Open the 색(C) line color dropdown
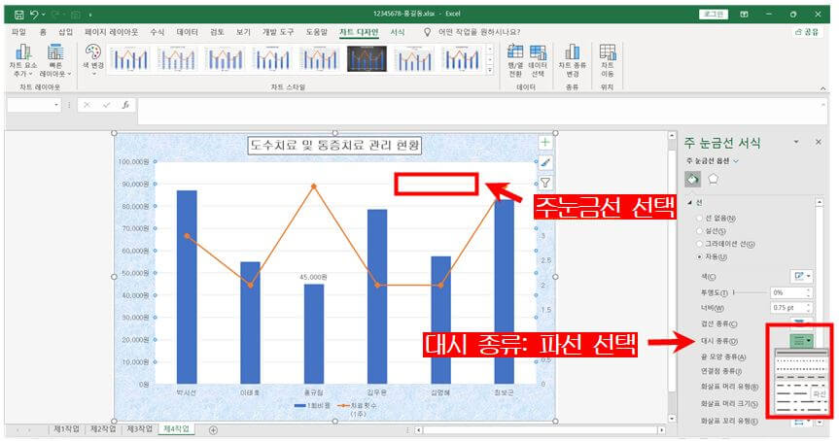839x441 pixels. pyautogui.click(x=801, y=277)
